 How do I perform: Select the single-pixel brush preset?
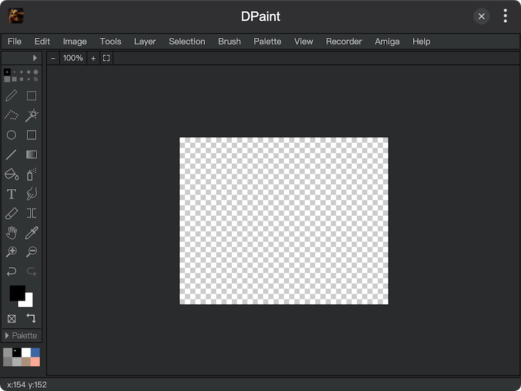pyautogui.click(x=7, y=72)
